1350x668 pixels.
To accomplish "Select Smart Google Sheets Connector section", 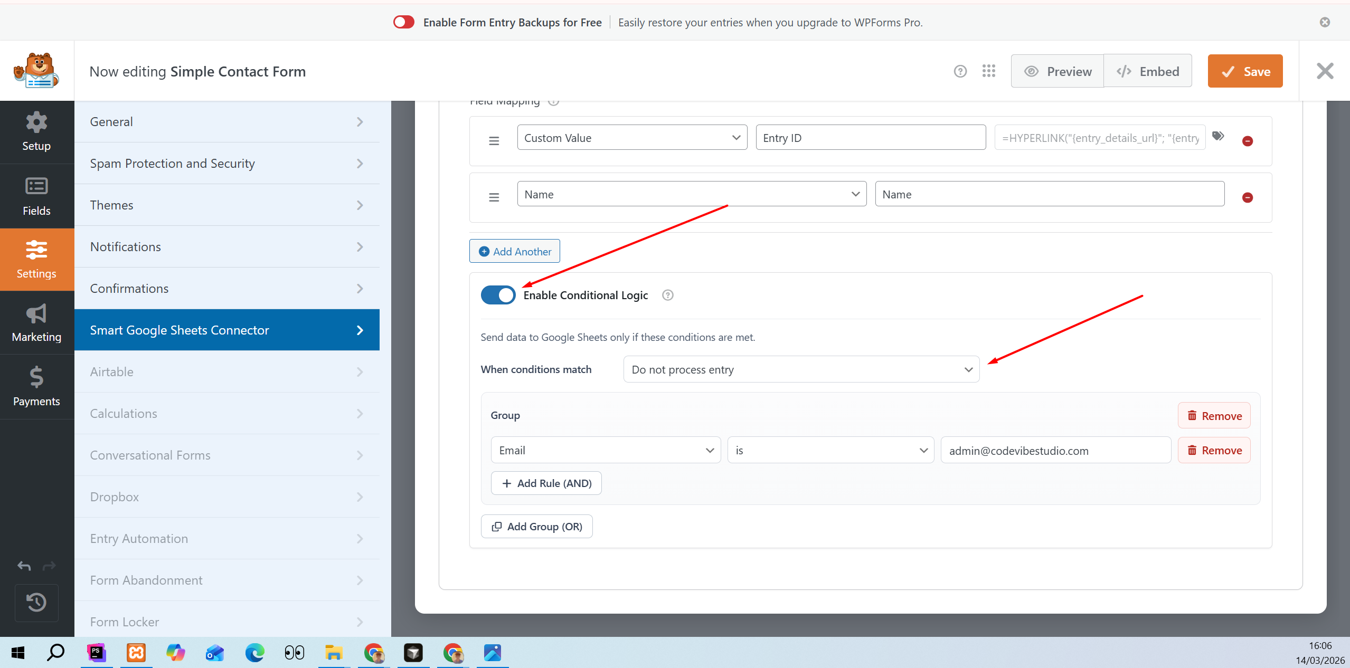I will click(x=227, y=330).
